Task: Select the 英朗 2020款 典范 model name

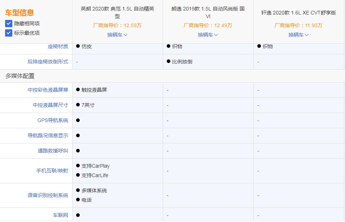Action: tap(117, 11)
